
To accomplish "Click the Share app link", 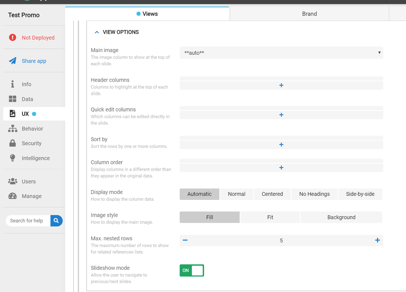I will click(34, 61).
